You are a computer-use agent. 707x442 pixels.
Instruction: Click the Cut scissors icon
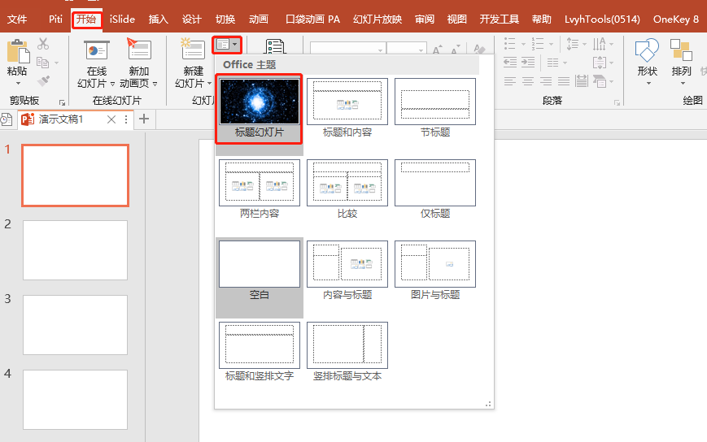43,44
